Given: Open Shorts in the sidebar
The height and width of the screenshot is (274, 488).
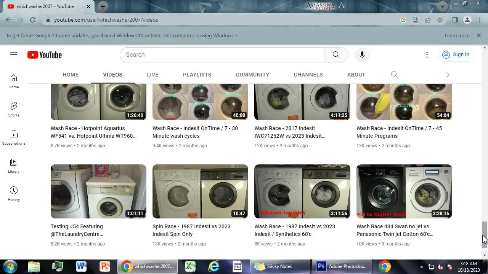Looking at the screenshot, I should coord(14,110).
